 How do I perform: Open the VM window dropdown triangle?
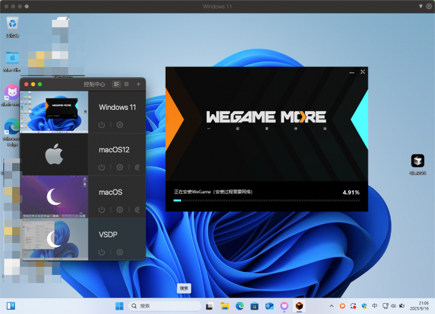click(420, 6)
